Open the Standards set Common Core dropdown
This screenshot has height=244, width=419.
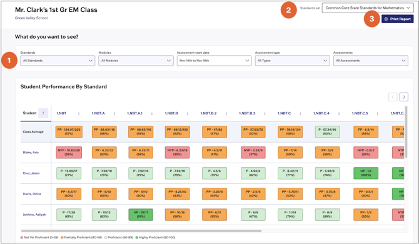(x=368, y=8)
